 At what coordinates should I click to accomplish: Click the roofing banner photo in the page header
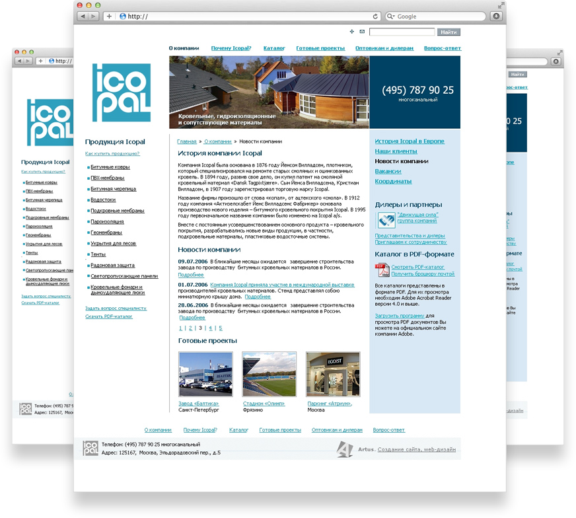(x=269, y=92)
